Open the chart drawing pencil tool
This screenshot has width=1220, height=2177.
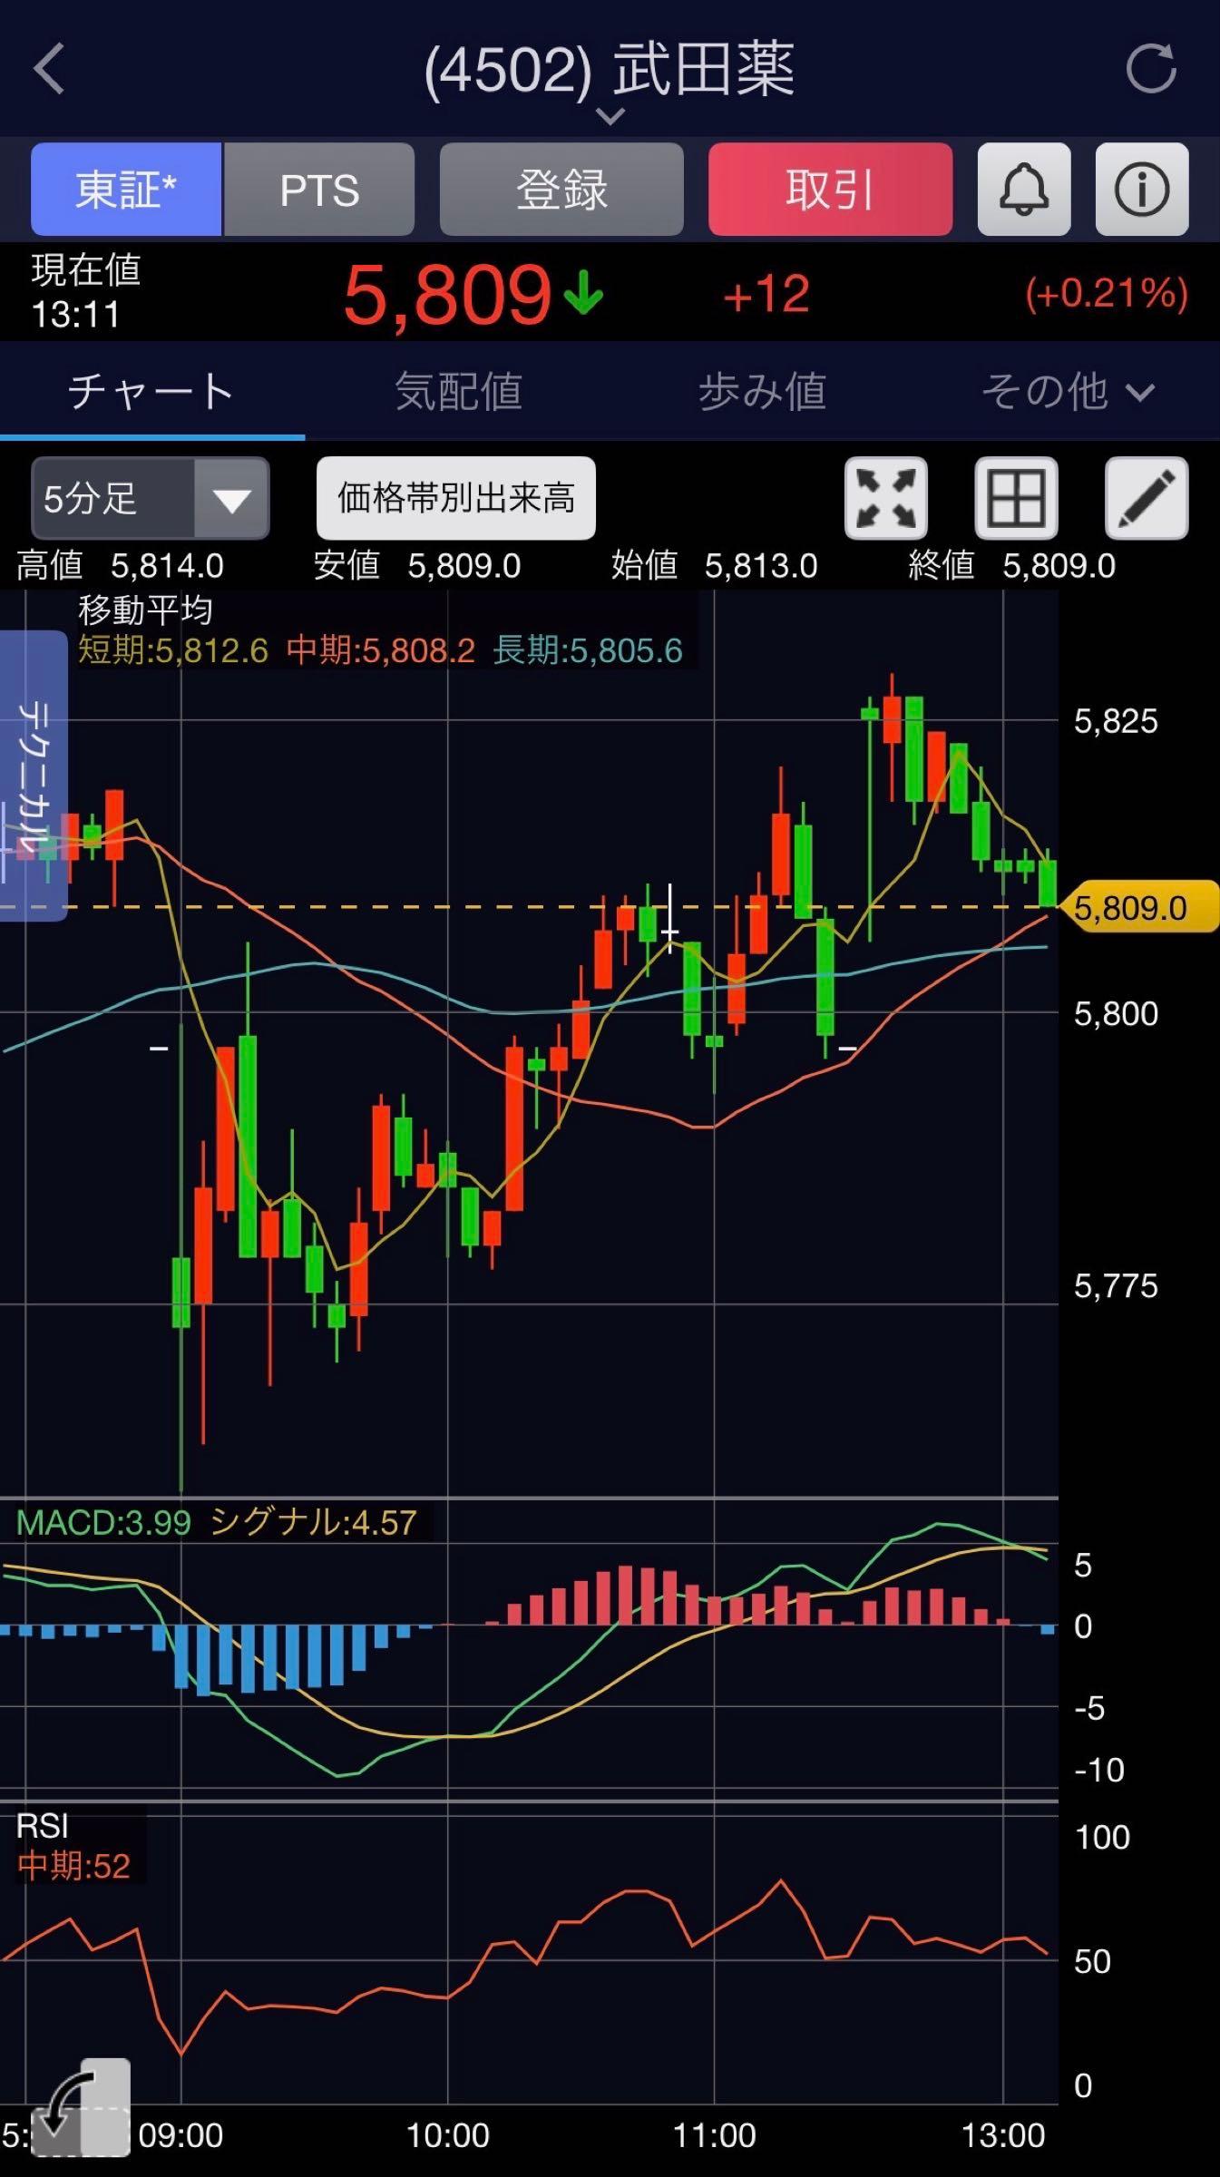point(1147,498)
